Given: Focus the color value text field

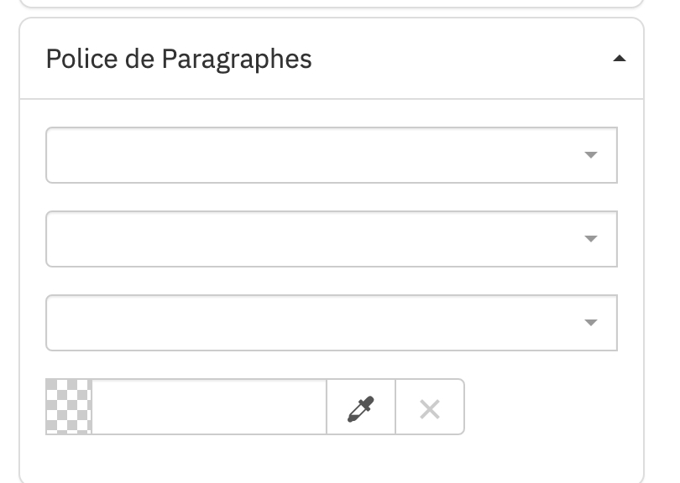Looking at the screenshot, I should click(208, 408).
